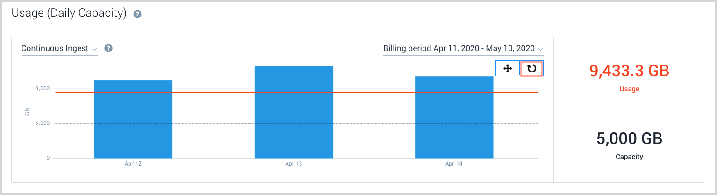Click the pan/move chart icon

pyautogui.click(x=508, y=69)
